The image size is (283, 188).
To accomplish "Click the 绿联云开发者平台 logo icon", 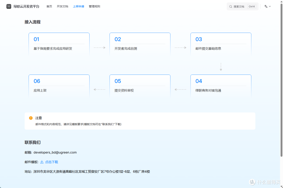I will [9, 7].
